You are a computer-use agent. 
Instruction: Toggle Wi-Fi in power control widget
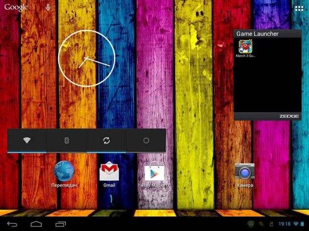[27, 140]
